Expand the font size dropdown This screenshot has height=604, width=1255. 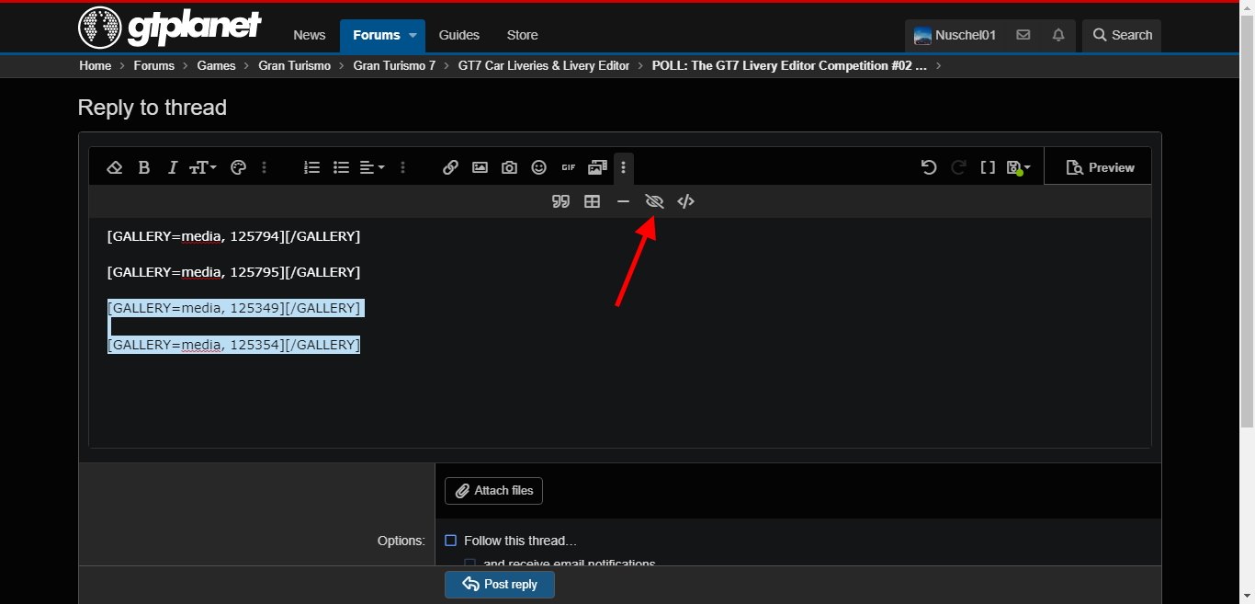coord(203,167)
